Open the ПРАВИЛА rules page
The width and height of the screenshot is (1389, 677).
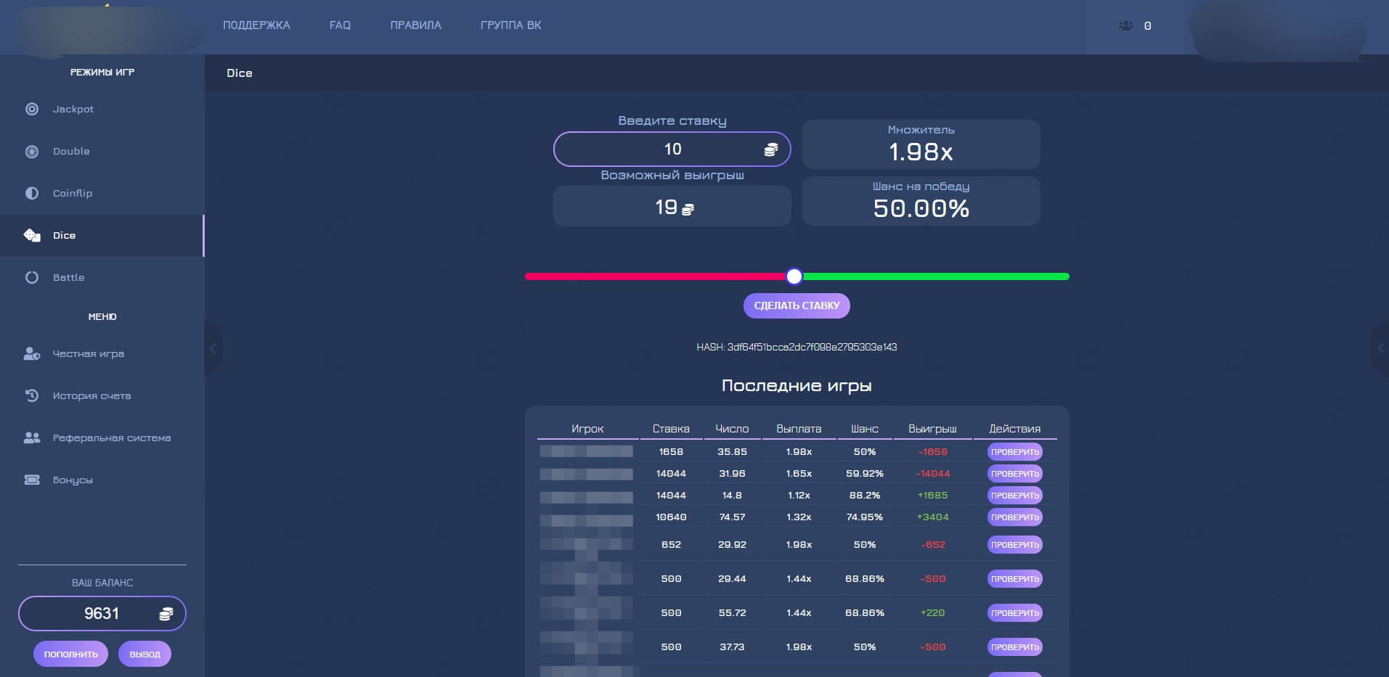pyautogui.click(x=415, y=25)
